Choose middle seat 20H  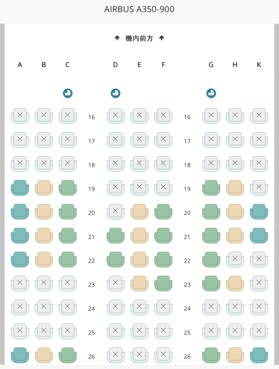point(235,212)
